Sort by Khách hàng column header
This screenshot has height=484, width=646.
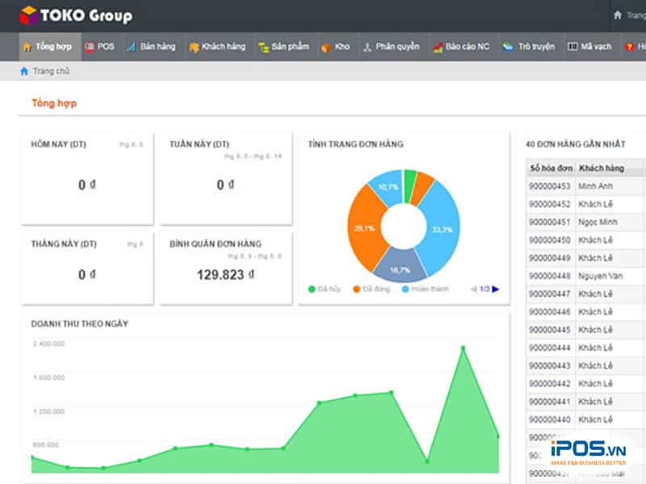pos(602,169)
